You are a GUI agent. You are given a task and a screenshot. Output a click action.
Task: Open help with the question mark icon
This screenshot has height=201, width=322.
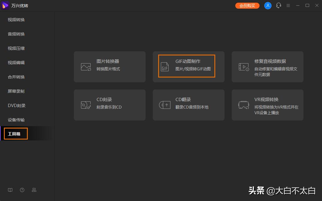click(22, 190)
